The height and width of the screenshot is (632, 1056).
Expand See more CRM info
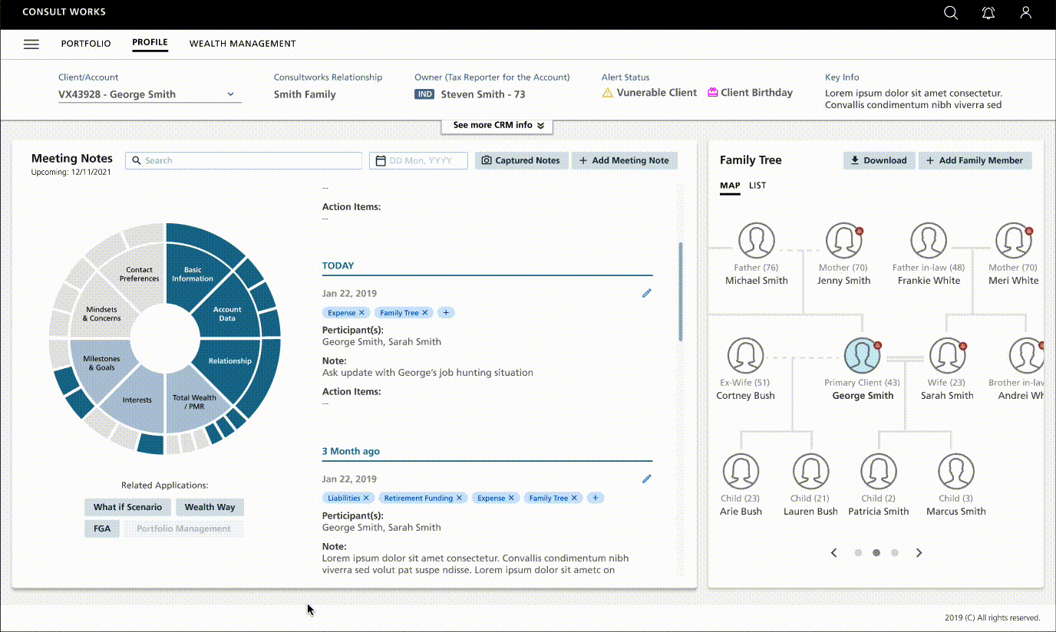[x=497, y=125]
